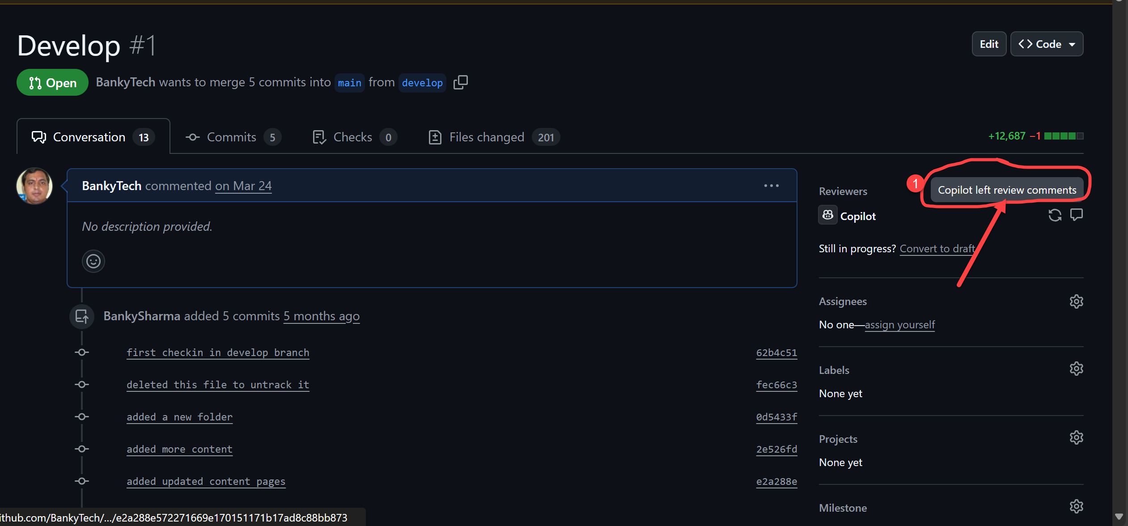Click the Edit title button

coord(988,44)
